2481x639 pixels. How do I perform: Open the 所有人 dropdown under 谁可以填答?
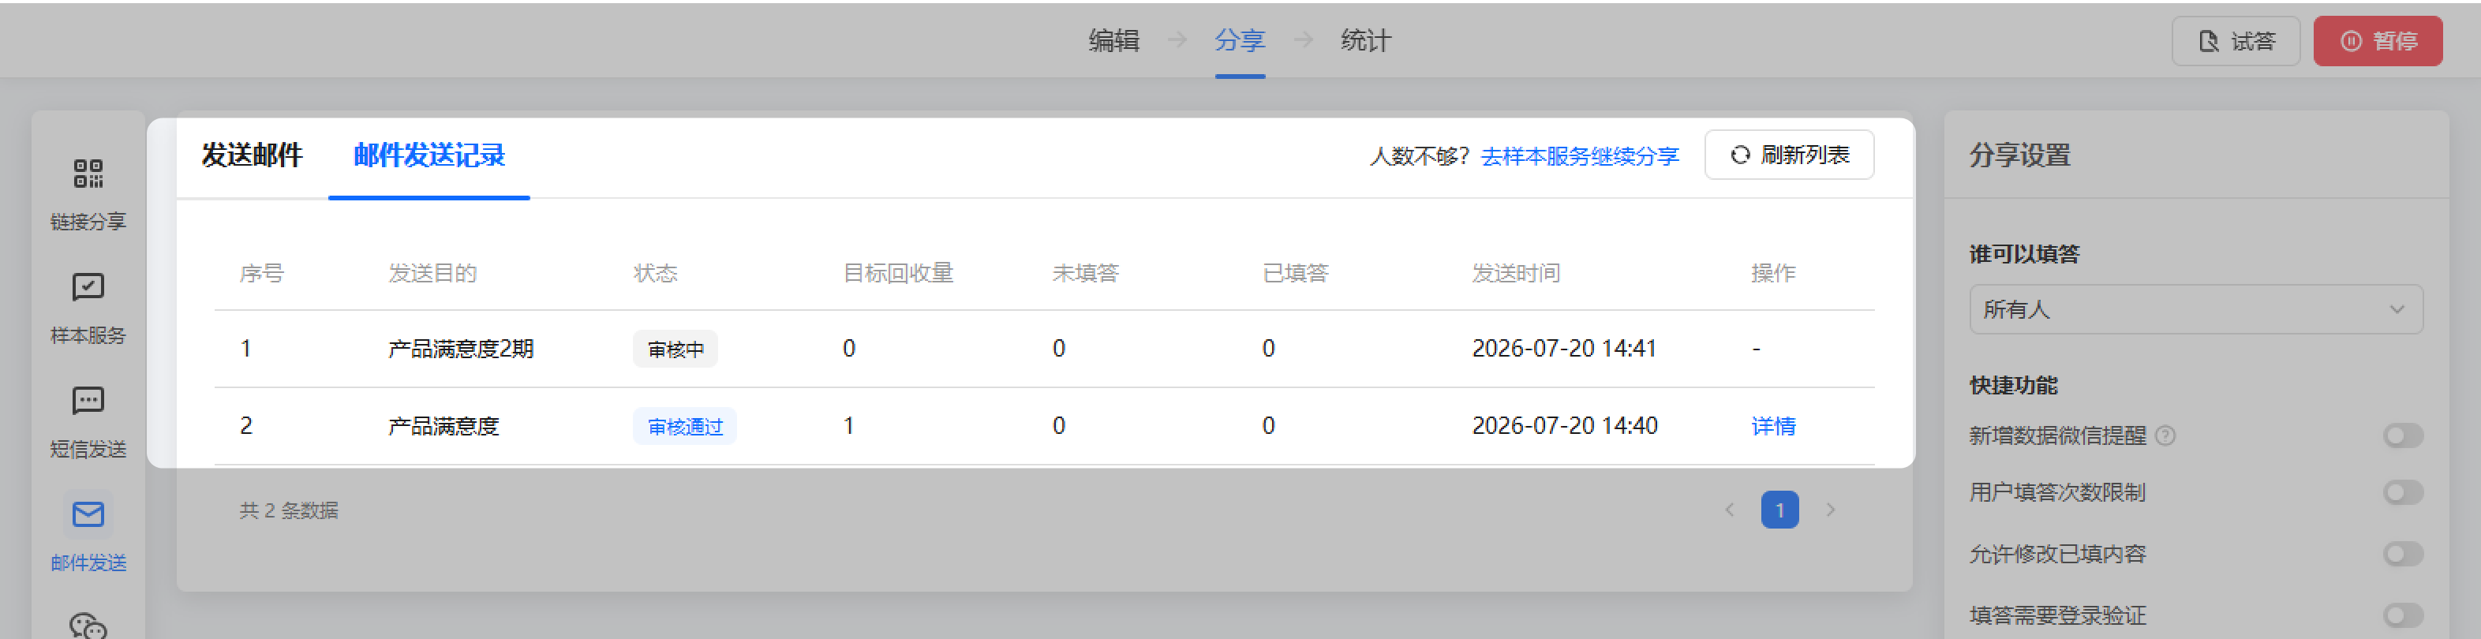2196,310
